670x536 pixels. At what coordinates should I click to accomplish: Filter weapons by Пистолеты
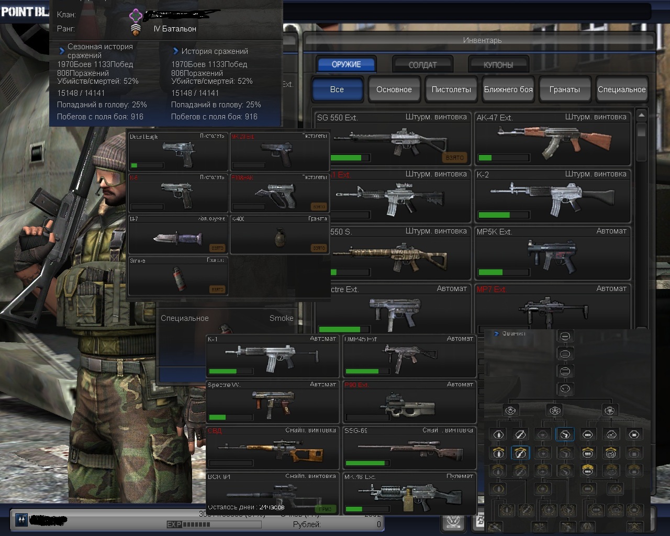[x=451, y=90]
